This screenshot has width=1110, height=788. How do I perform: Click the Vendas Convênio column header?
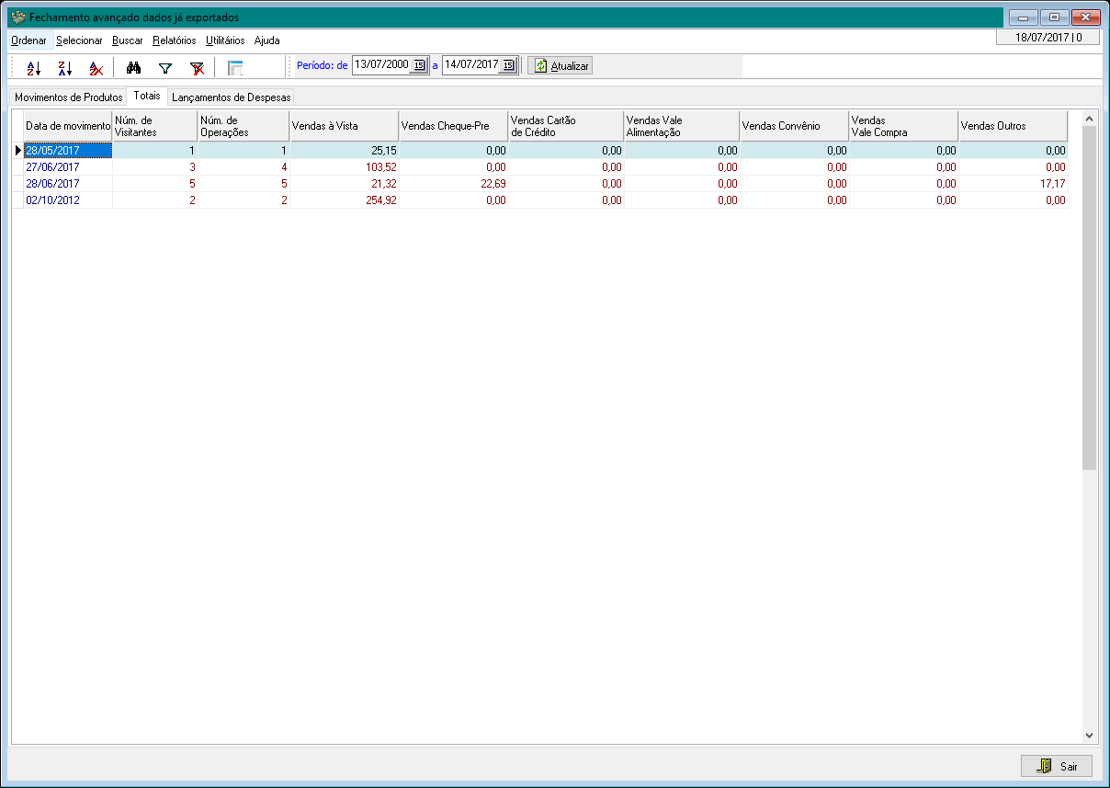(x=794, y=126)
